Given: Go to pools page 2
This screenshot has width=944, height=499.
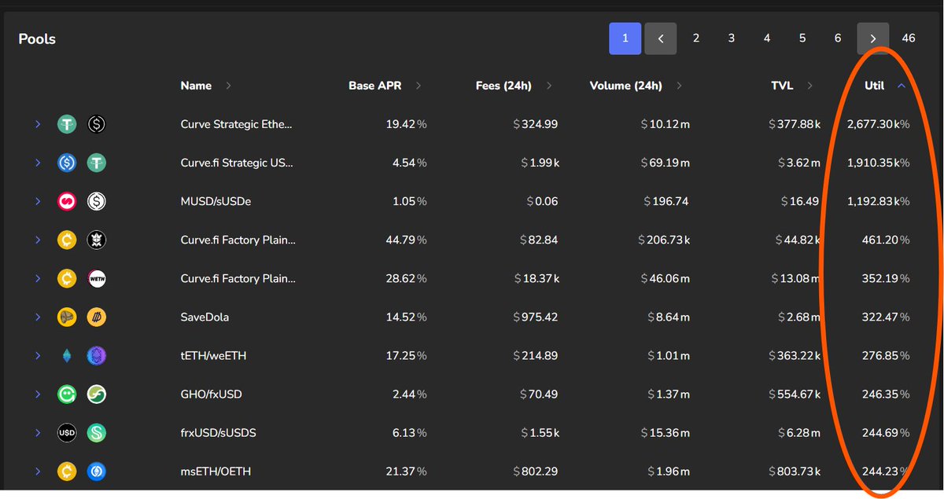Looking at the screenshot, I should point(696,39).
